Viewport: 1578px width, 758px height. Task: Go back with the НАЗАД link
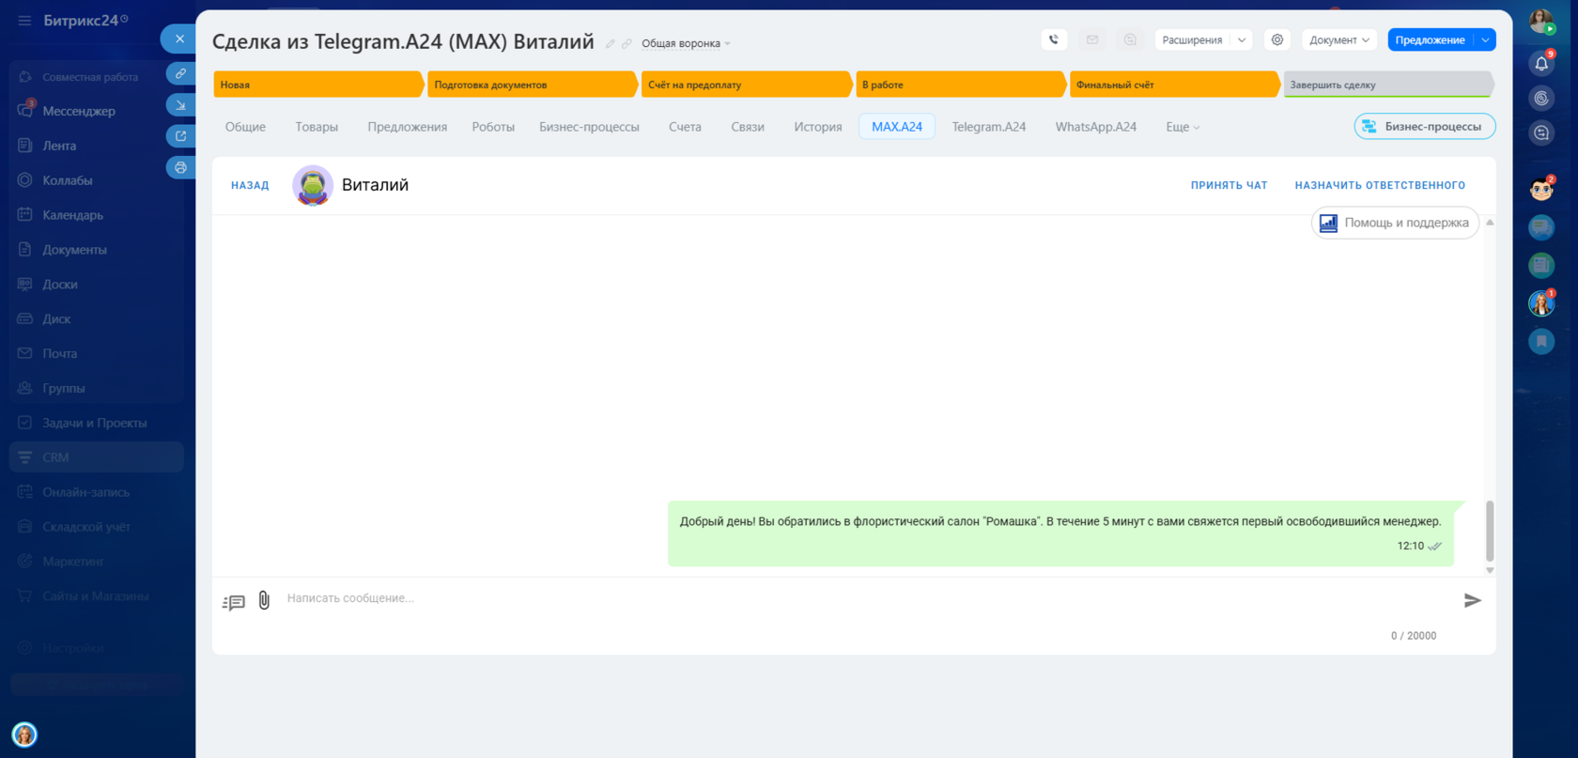click(x=250, y=185)
